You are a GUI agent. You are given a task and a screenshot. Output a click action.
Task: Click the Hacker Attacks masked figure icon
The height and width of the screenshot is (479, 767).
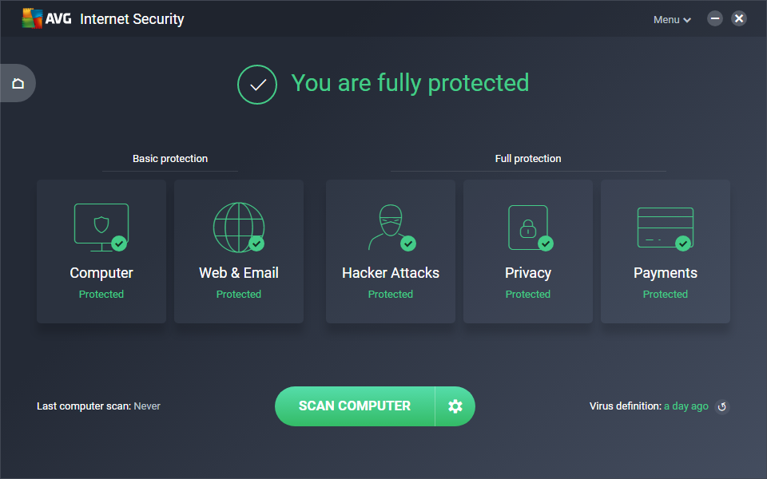(390, 227)
